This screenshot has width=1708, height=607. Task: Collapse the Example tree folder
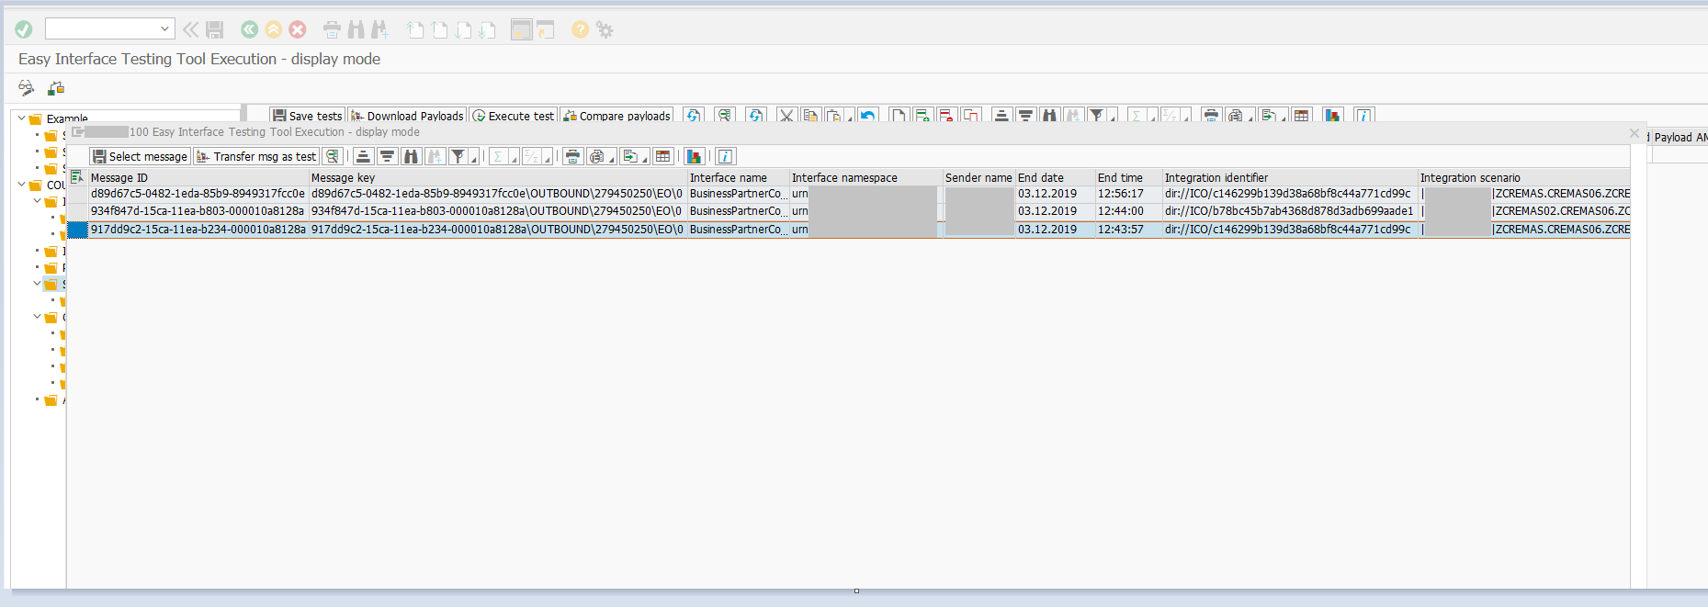click(x=22, y=118)
